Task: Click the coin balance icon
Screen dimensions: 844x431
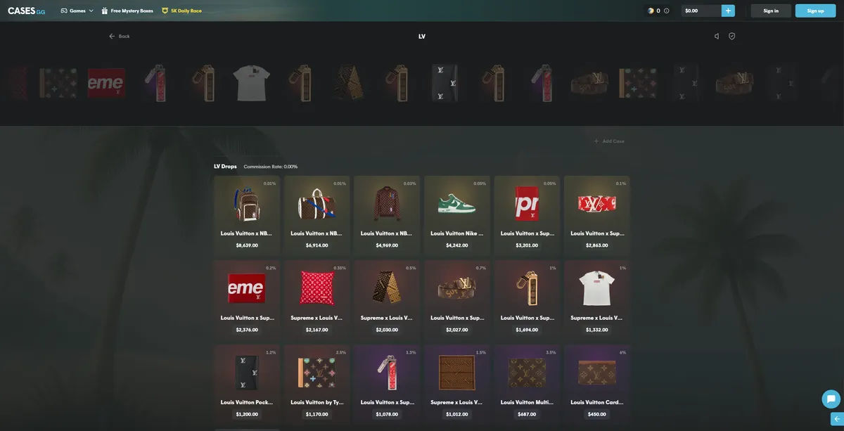Action: [651, 11]
